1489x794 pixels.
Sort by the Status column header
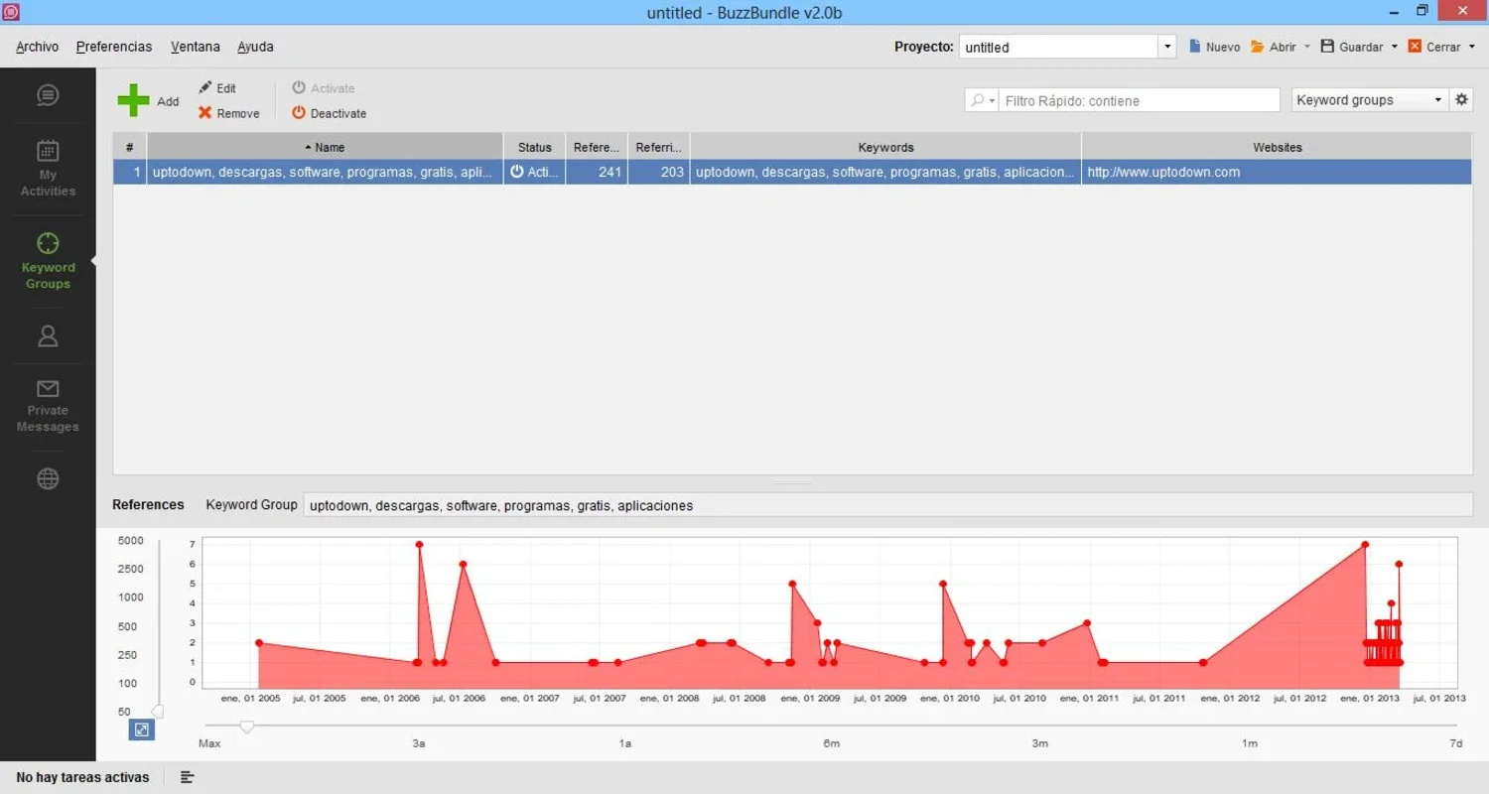535,147
